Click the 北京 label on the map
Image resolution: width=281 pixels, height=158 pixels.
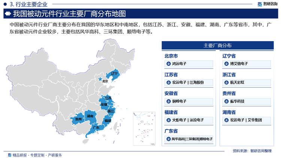point(105,81)
